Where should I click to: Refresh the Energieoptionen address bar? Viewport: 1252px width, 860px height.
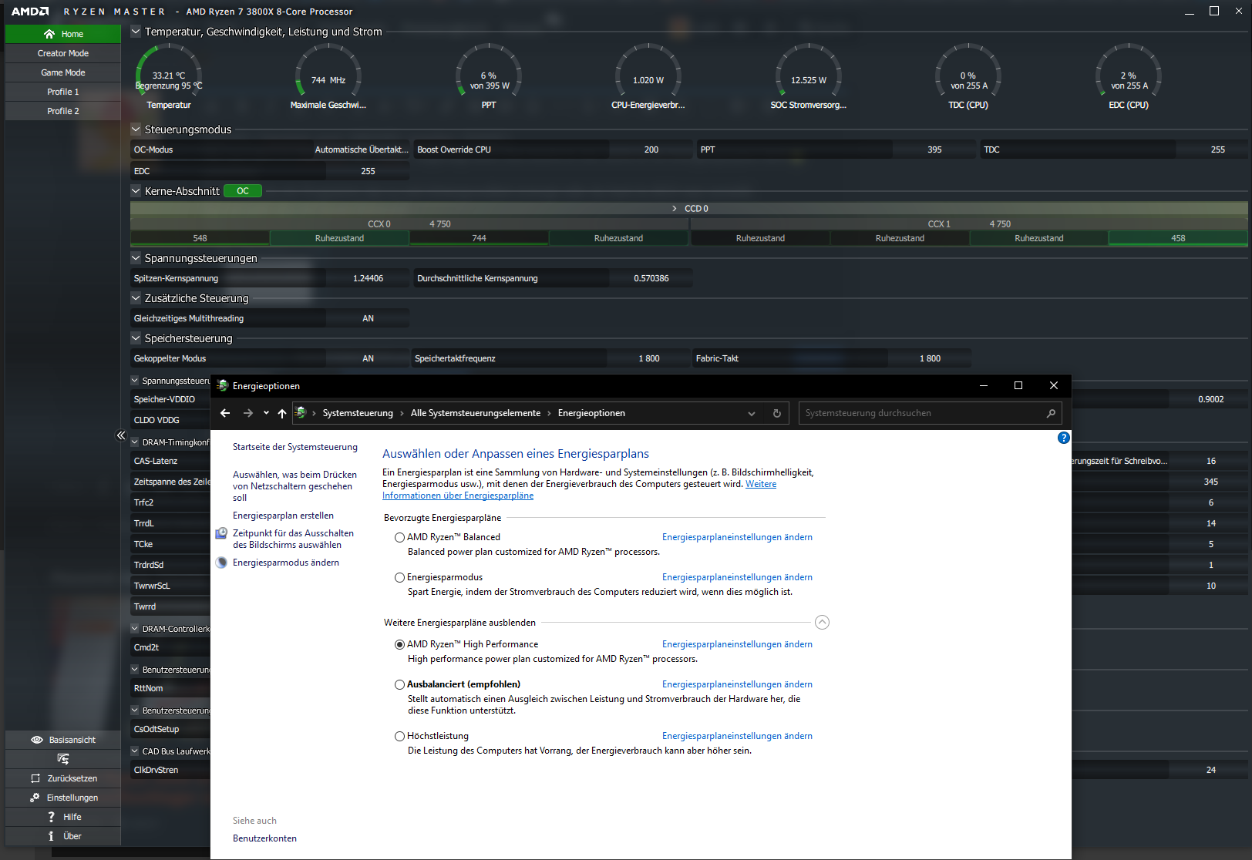(776, 413)
